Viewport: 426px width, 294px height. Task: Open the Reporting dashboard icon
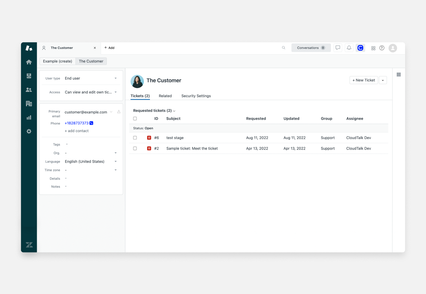coord(29,117)
